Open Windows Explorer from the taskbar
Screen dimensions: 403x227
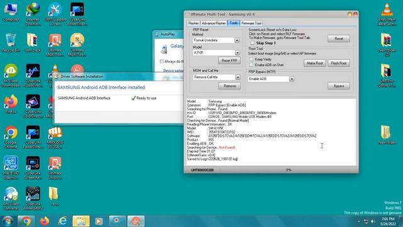(81, 221)
